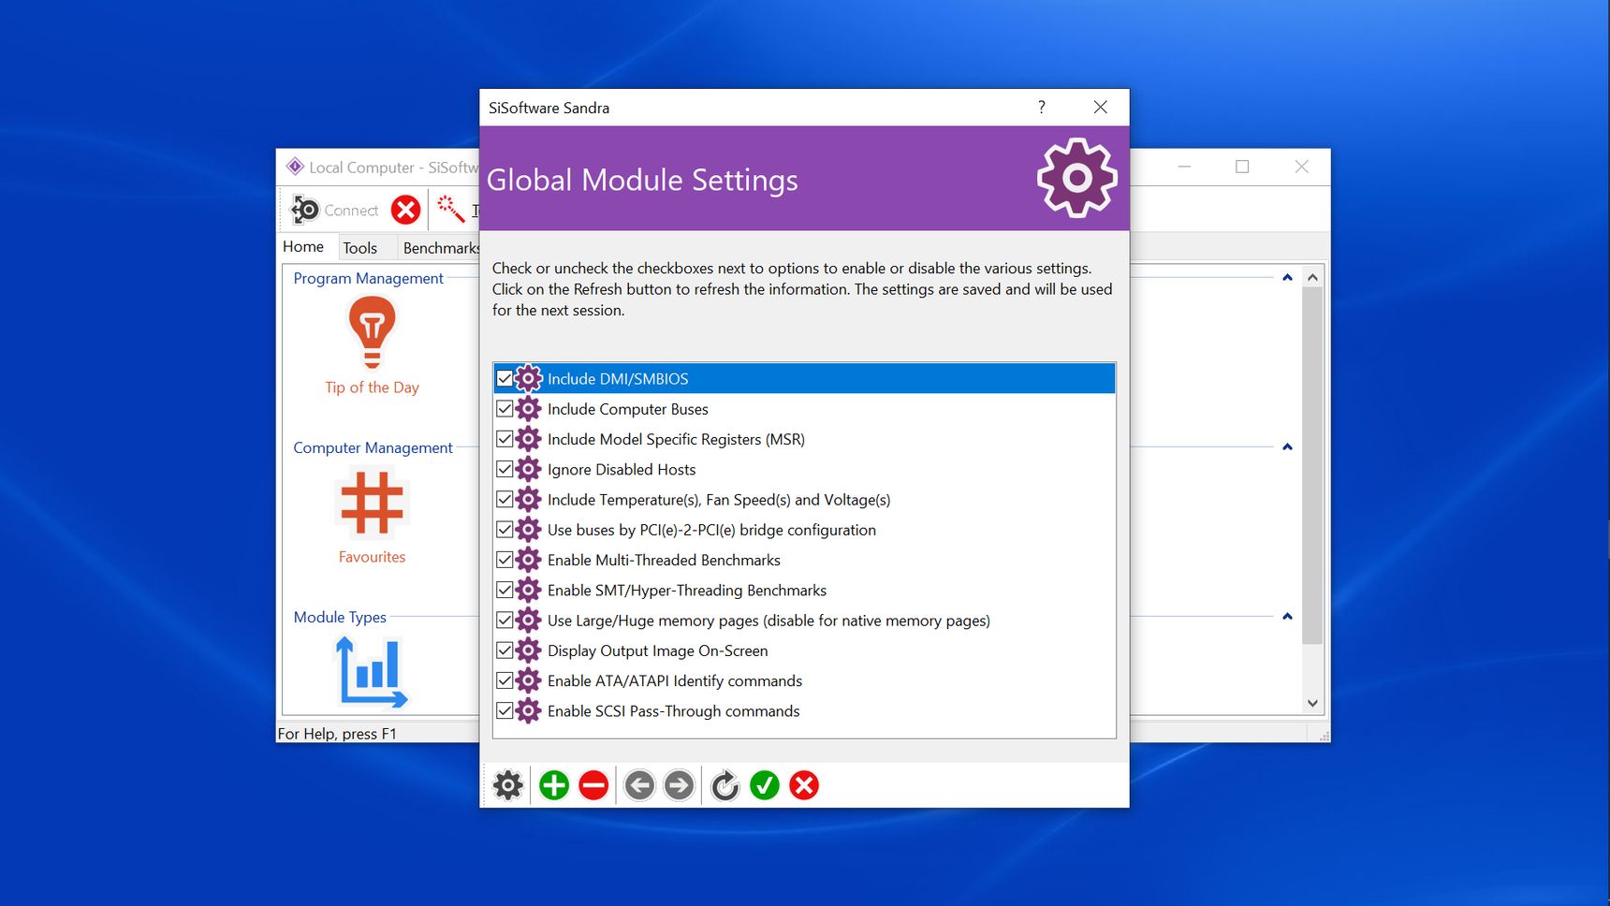Click the main window vertical scrollbar thumb
This screenshot has height=906, width=1610.
pos(1312,465)
